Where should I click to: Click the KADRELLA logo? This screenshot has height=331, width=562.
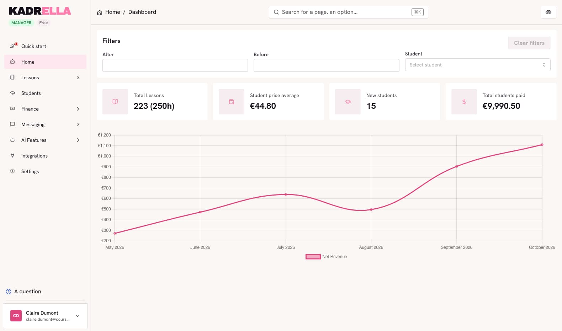(x=40, y=11)
